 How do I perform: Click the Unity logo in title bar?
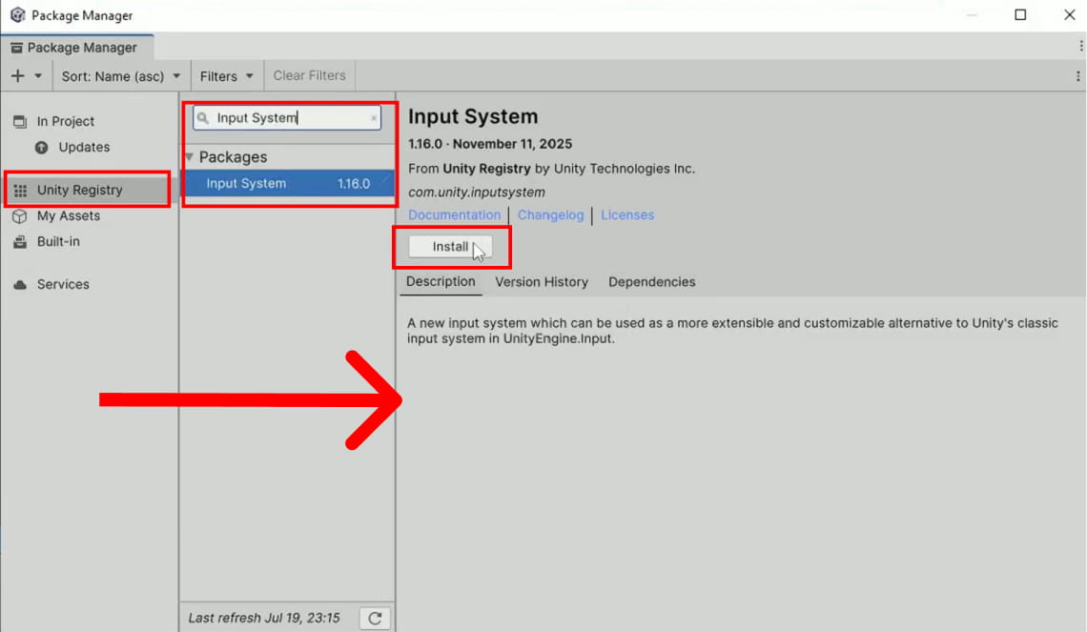(18, 14)
